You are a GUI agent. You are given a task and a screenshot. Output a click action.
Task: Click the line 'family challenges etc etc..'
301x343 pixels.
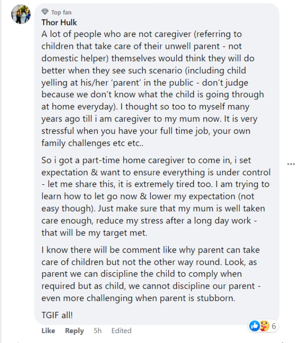[x=92, y=143]
